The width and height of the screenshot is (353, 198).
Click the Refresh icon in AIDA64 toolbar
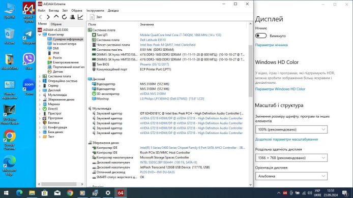pos(65,17)
